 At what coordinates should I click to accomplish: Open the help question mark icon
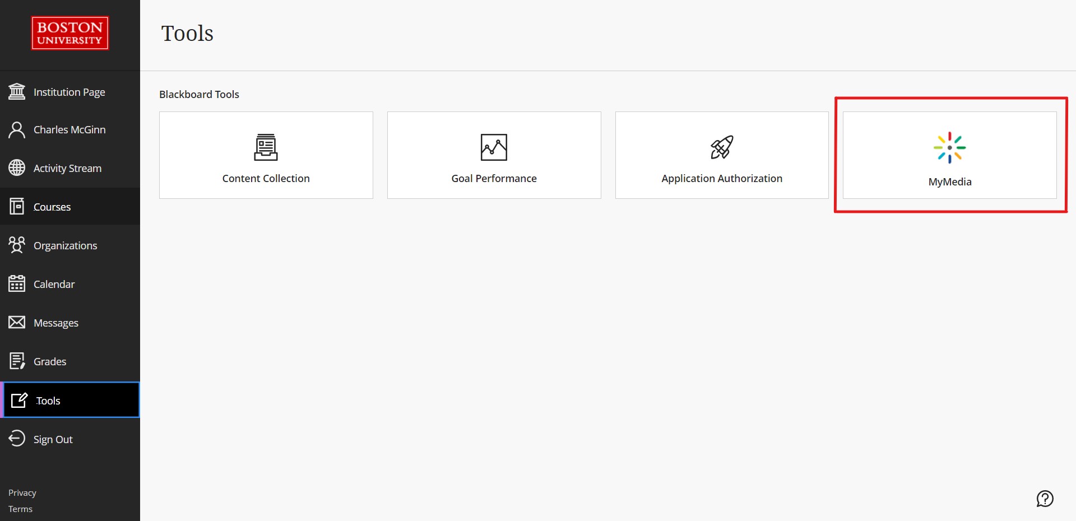point(1045,499)
